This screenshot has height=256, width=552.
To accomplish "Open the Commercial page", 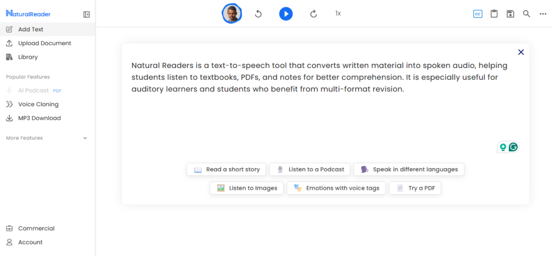I will coord(47,228).
